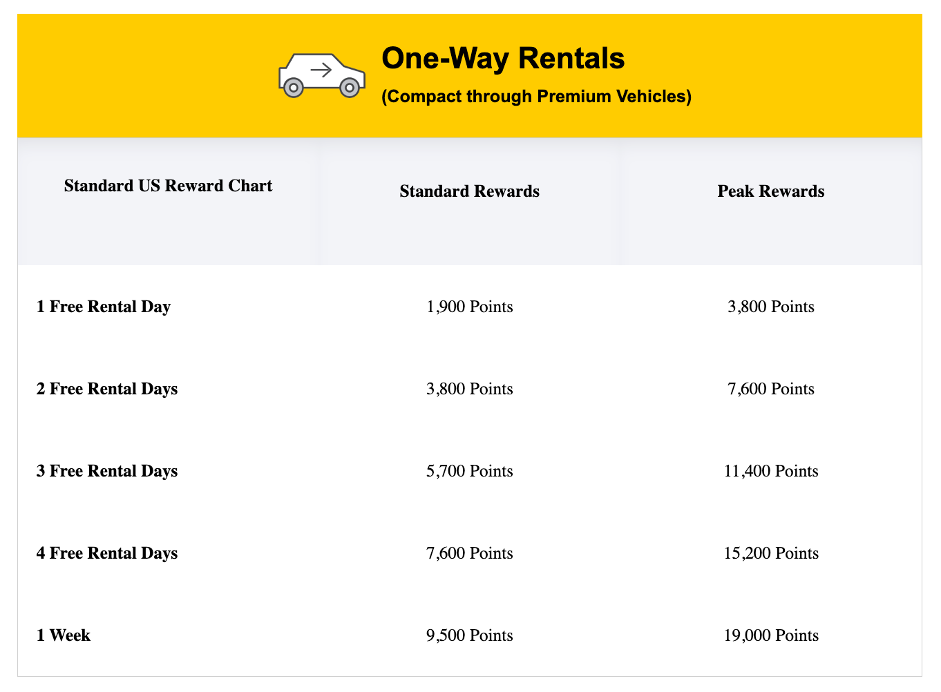Click the 19,000 Points cell

771,635
